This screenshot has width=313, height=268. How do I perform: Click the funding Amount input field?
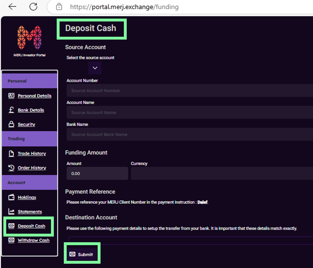[x=97, y=174]
